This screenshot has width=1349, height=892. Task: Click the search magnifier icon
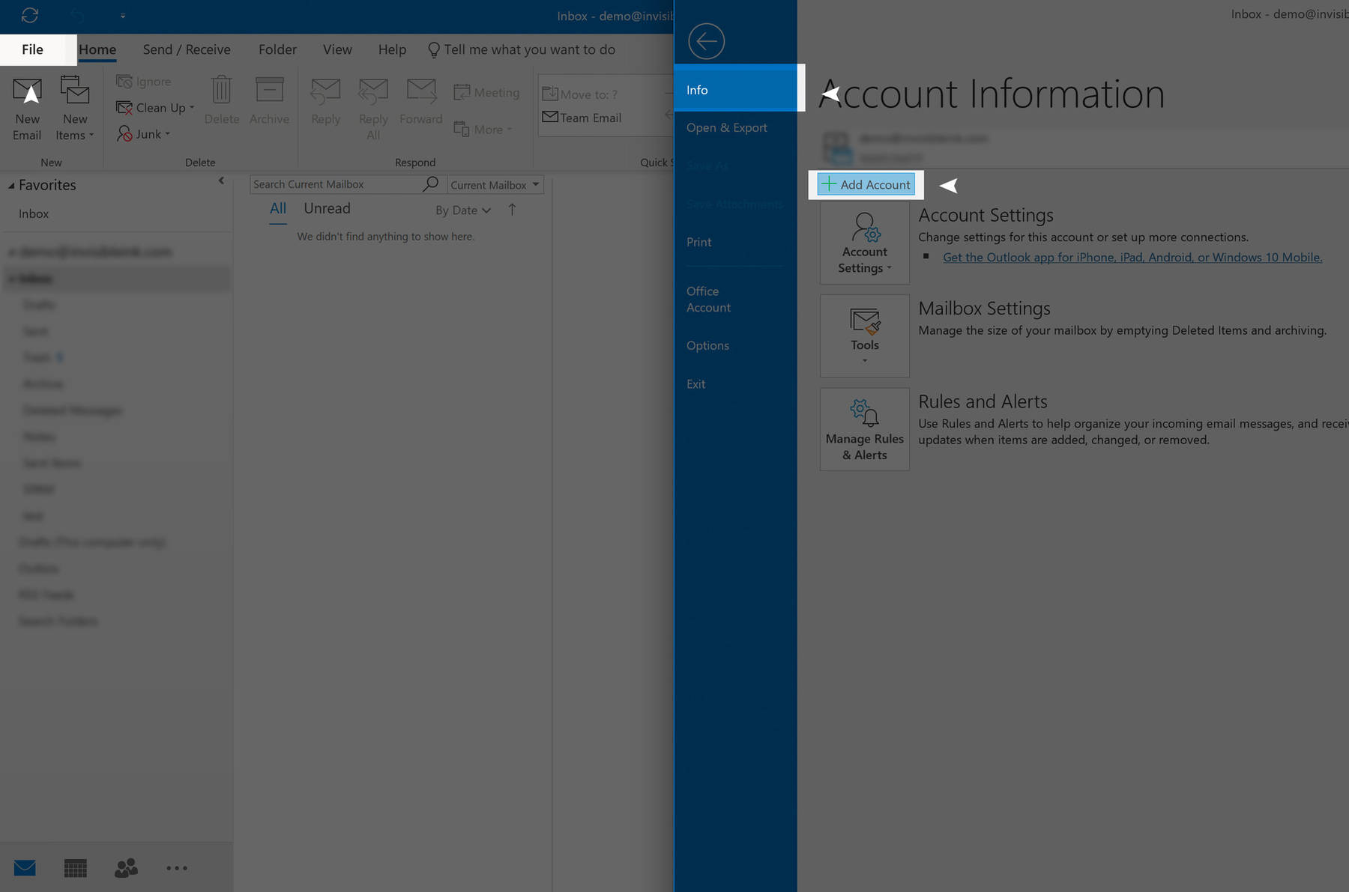(431, 183)
